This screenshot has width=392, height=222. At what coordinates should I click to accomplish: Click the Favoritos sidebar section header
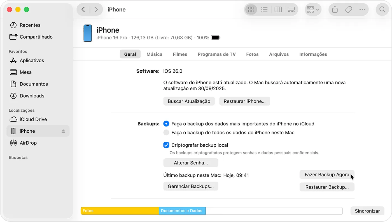point(18,51)
